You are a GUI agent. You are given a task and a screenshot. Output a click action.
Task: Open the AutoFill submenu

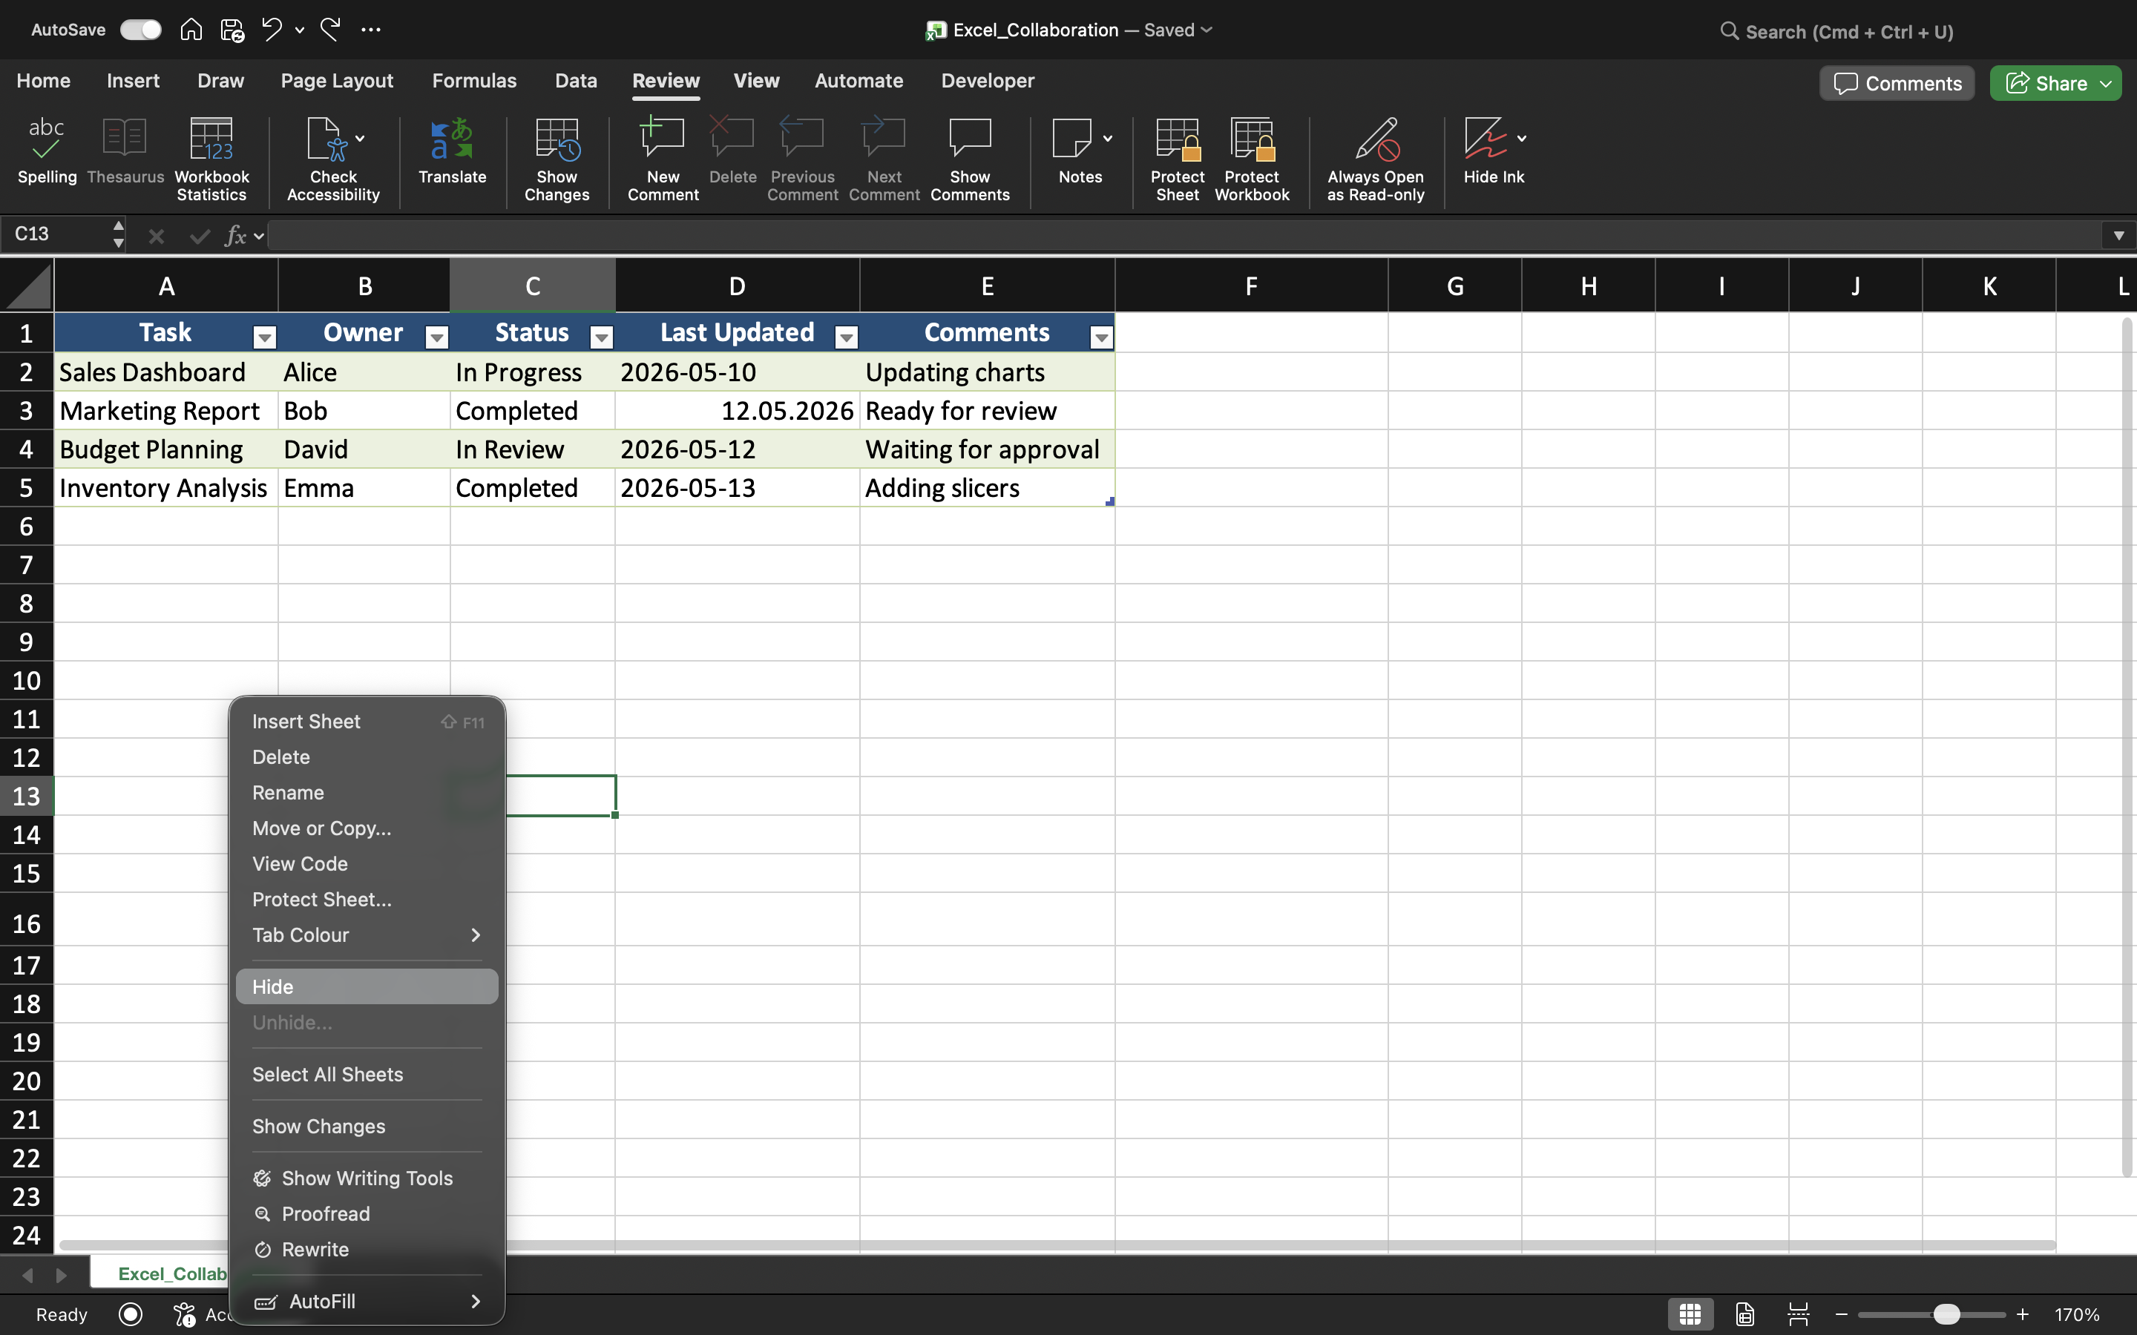(x=367, y=1302)
